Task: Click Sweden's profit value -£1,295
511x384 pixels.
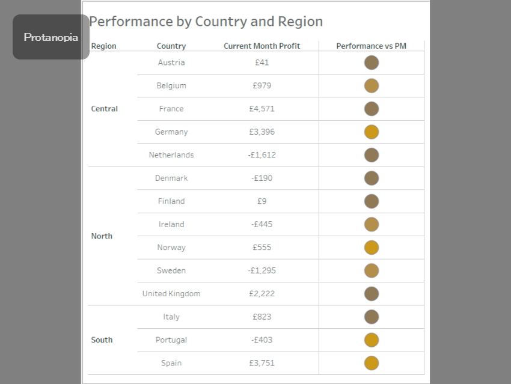Action: pyautogui.click(x=262, y=270)
